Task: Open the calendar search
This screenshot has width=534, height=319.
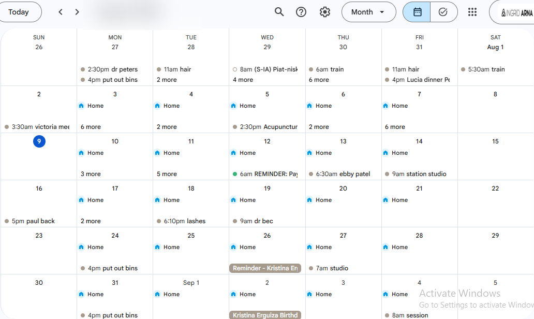Action: pyautogui.click(x=279, y=12)
